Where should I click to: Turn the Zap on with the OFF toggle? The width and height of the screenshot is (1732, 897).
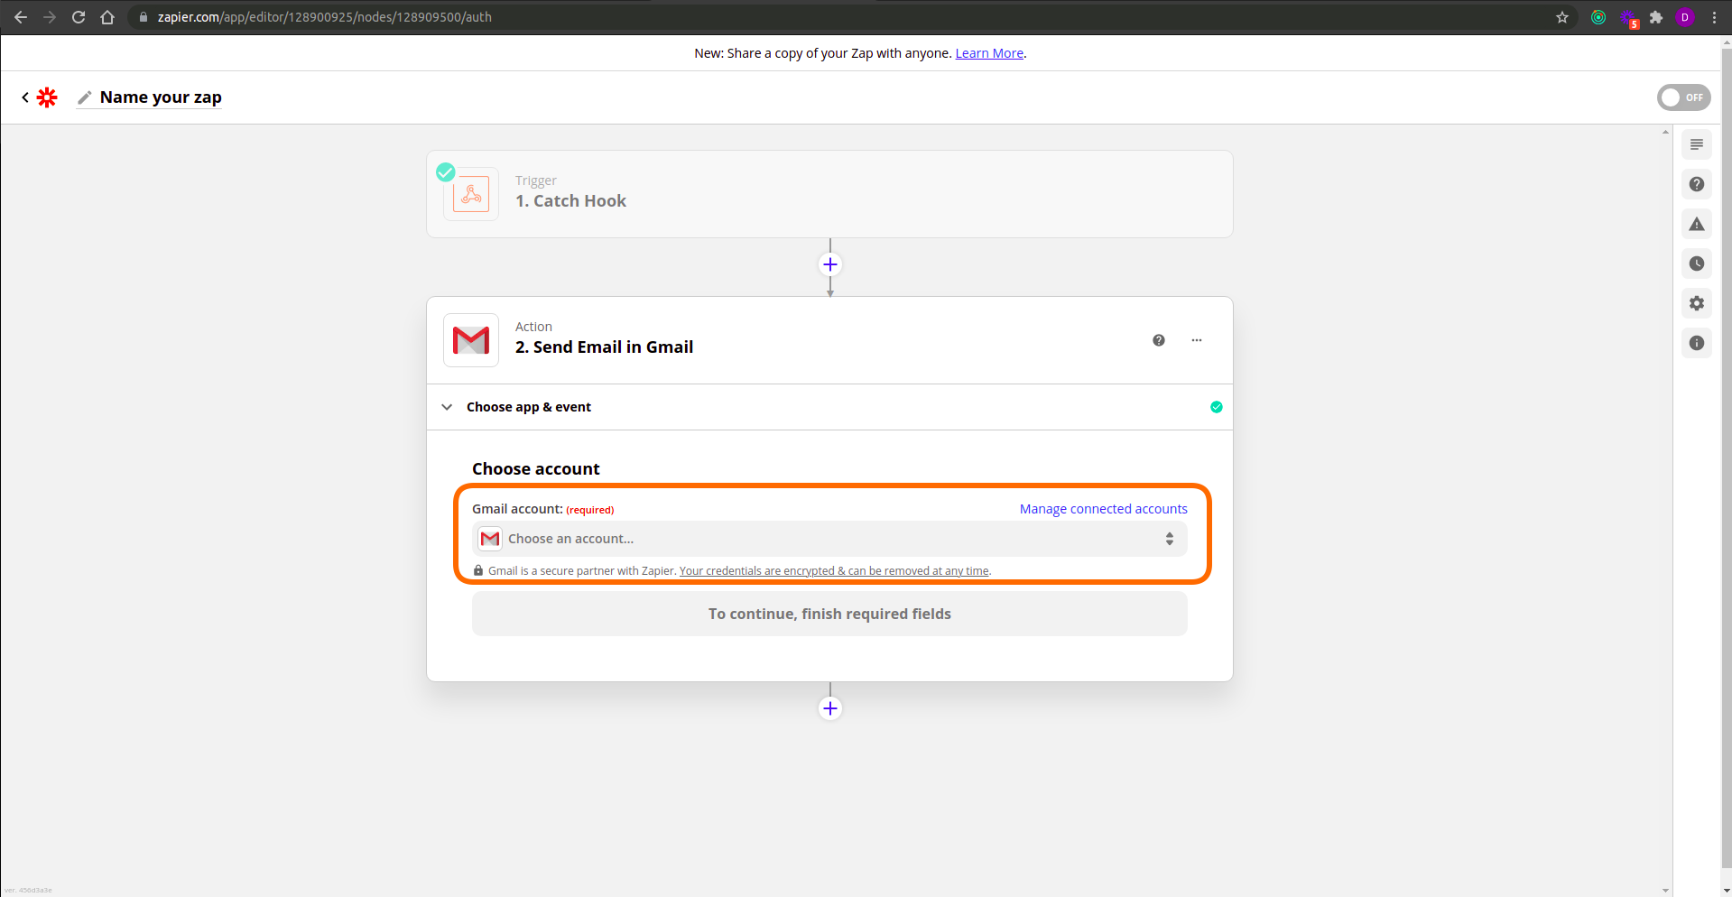coord(1684,97)
